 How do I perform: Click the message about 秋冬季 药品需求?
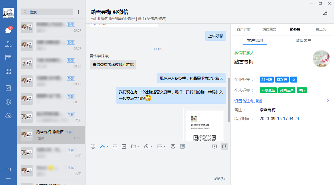click(x=191, y=78)
